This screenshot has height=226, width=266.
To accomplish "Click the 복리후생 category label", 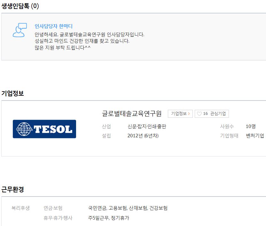I will 20,208.
